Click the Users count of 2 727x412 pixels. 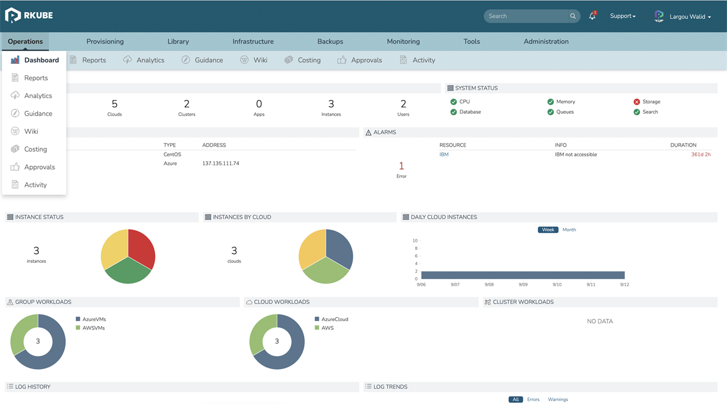tap(403, 104)
